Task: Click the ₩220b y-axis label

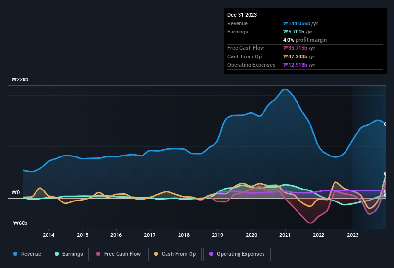Action: (x=20, y=80)
